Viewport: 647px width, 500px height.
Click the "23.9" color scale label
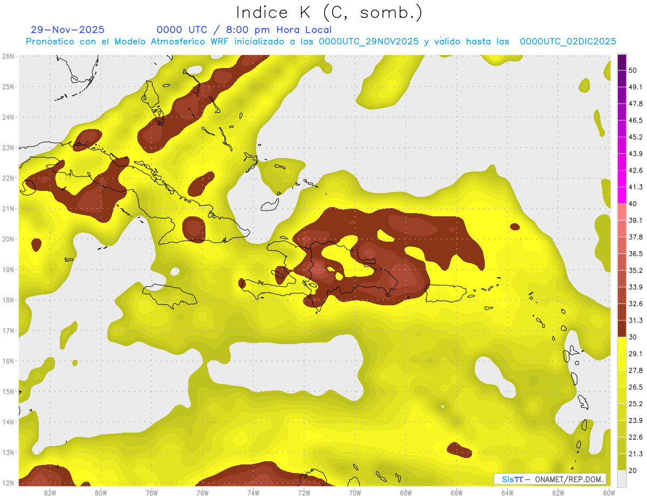click(x=636, y=421)
